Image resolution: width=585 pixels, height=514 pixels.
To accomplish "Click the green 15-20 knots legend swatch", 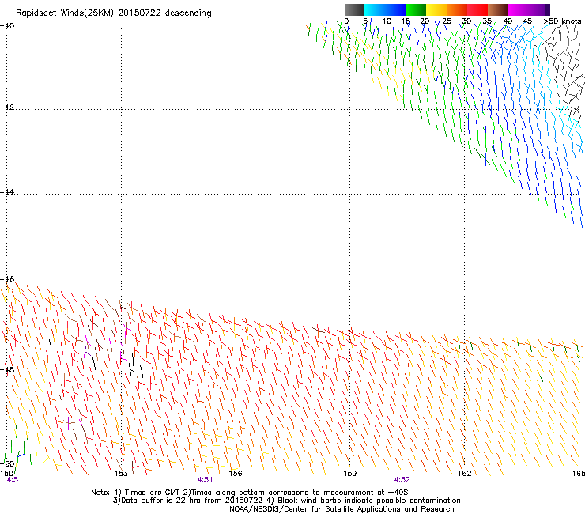I will coord(416,9).
